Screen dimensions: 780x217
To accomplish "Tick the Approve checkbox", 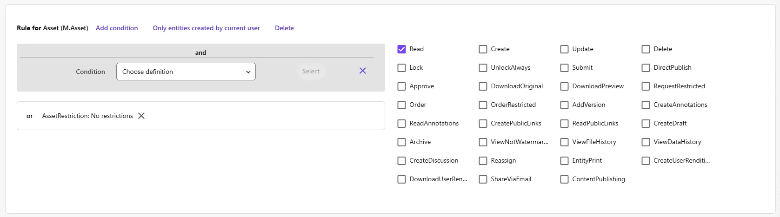I will pyautogui.click(x=402, y=86).
